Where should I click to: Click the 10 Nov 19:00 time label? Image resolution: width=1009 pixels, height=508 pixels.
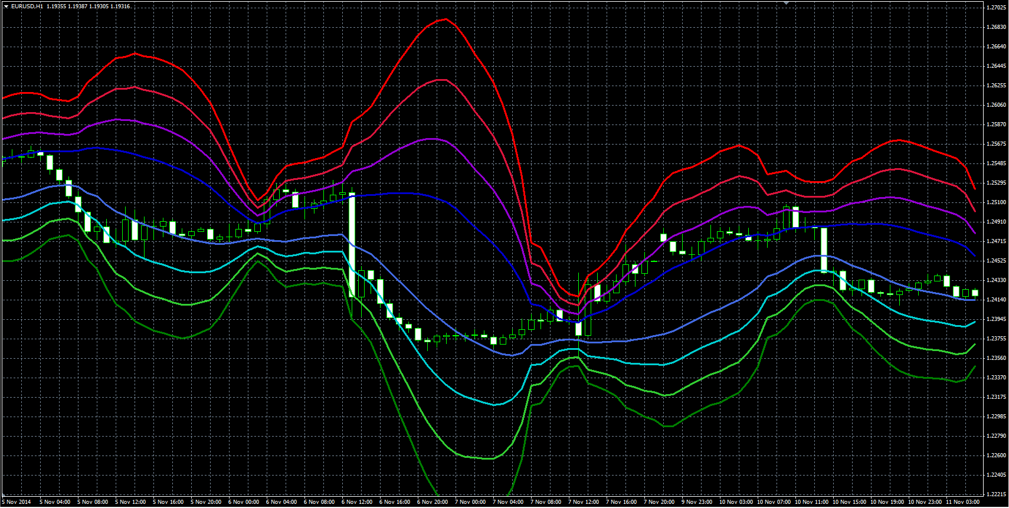point(887,502)
